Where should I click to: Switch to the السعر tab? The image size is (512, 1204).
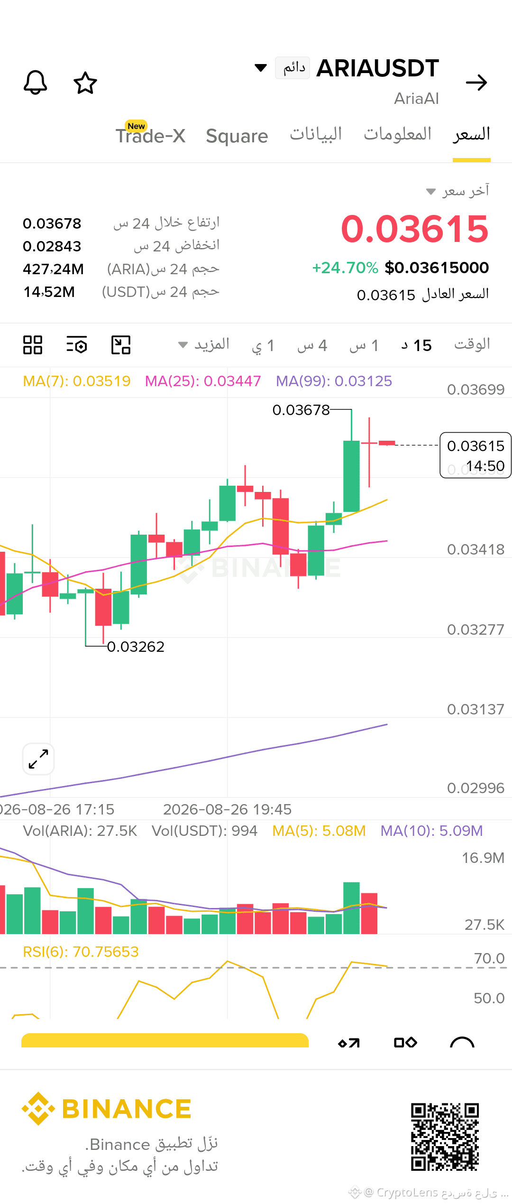click(472, 134)
